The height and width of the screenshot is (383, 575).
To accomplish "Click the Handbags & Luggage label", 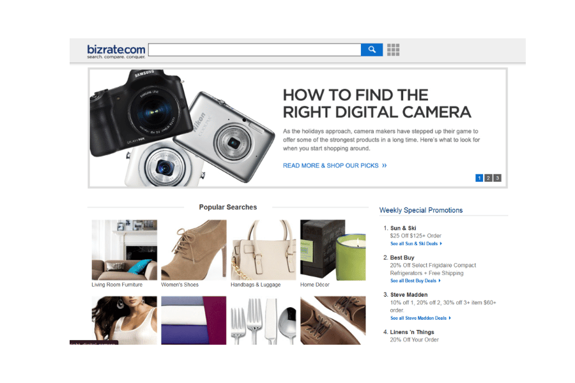I will point(256,285).
